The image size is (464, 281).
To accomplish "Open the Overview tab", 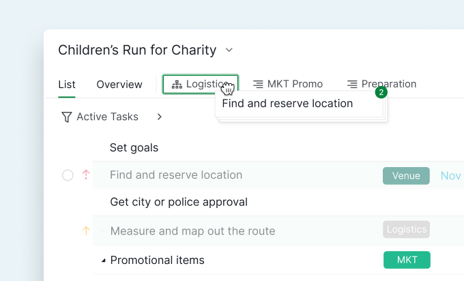I will (119, 85).
